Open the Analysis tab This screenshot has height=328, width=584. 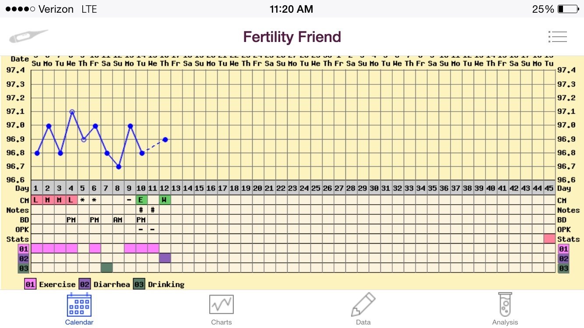click(x=505, y=310)
